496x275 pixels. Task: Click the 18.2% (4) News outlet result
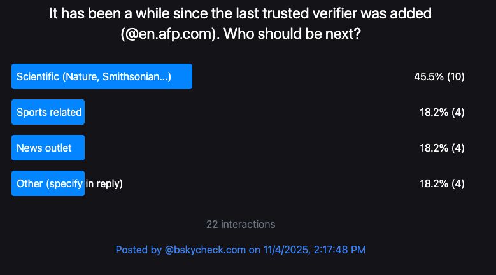(x=442, y=148)
